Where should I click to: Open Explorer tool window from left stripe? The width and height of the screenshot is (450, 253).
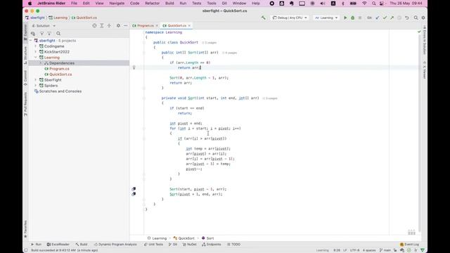25,32
